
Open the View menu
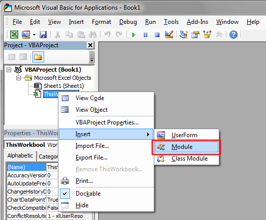[x=54, y=22]
